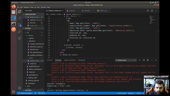The height and width of the screenshot is (96, 170).
Task: Expand the admin folder
Action: [31, 38]
